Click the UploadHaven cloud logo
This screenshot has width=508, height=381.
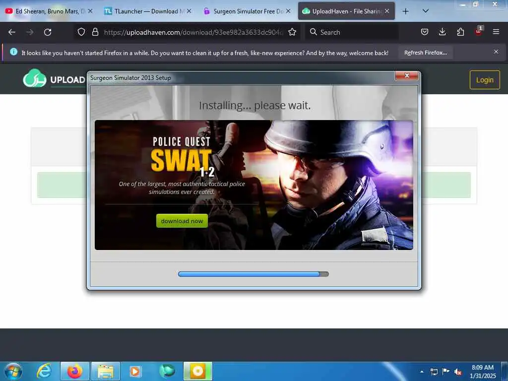35,78
